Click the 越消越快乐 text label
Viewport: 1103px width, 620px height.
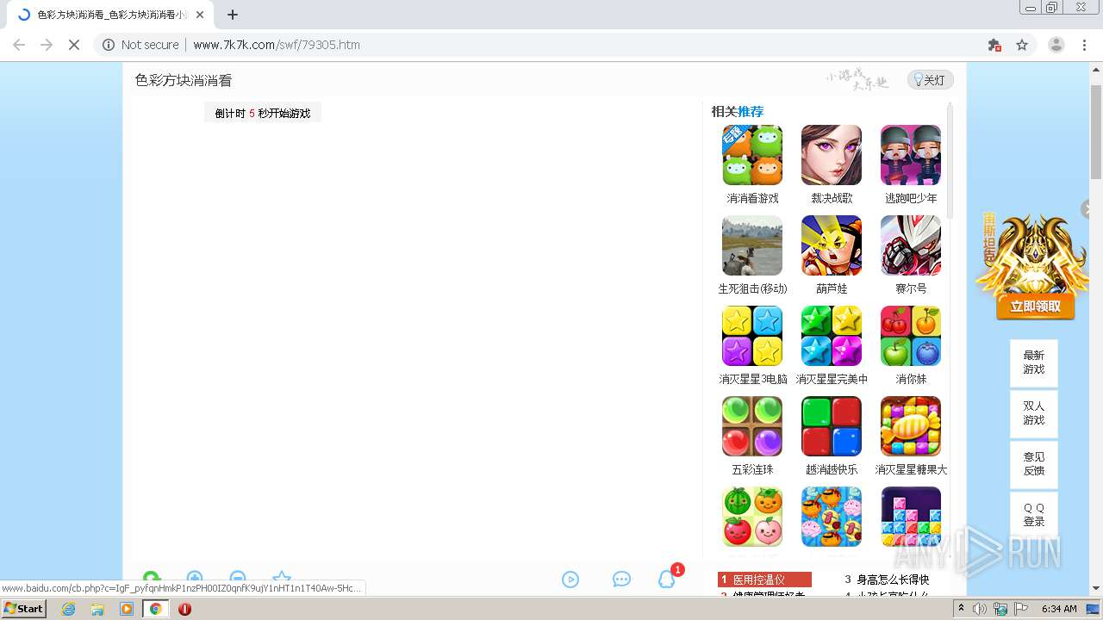tap(832, 469)
